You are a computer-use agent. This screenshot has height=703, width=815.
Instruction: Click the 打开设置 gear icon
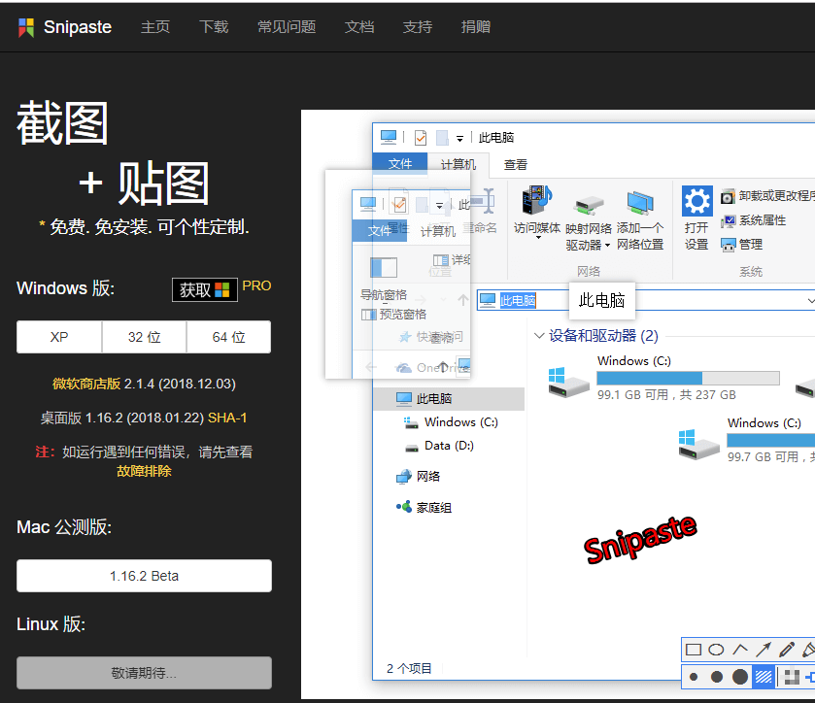coord(696,201)
